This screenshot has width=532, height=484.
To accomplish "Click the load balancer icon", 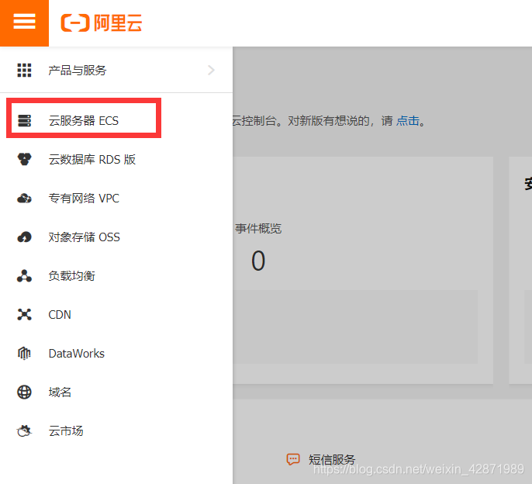I will click(24, 275).
